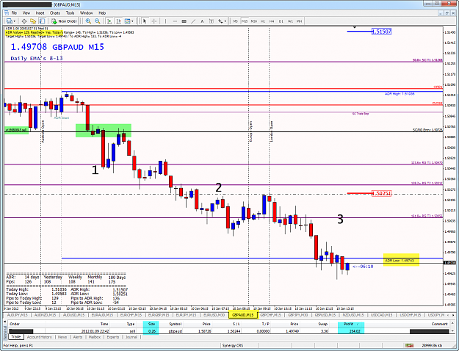This screenshot has width=459, height=351.
Task: Switch to the EURAUD,M15 chart tab
Action: (x=103, y=315)
